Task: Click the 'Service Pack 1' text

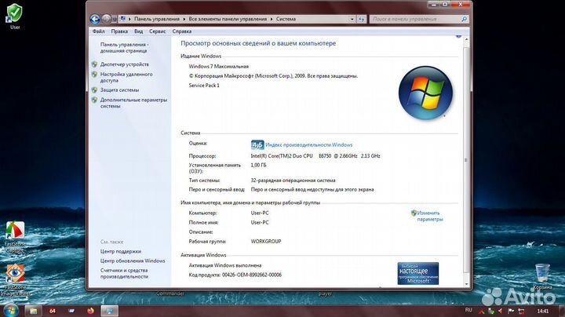Action: tap(204, 86)
